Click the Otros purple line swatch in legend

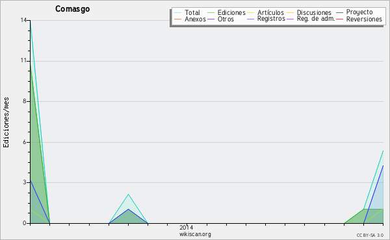pyautogui.click(x=211, y=19)
